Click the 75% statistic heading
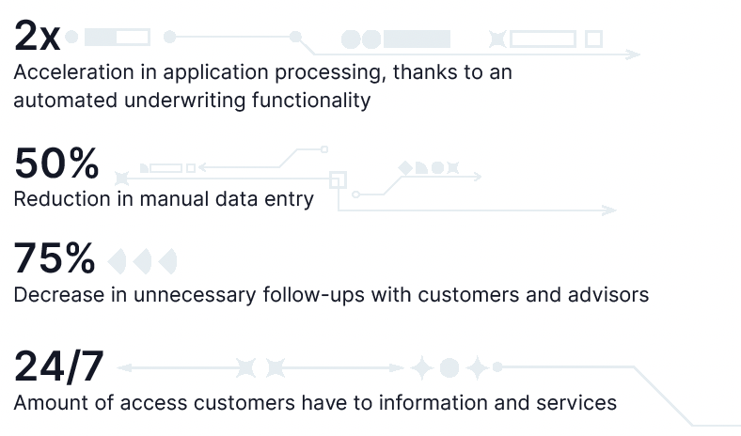 point(55,257)
